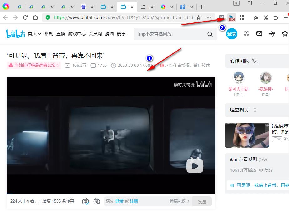
Task: Open the 番剧 menu item
Action: click(x=49, y=34)
